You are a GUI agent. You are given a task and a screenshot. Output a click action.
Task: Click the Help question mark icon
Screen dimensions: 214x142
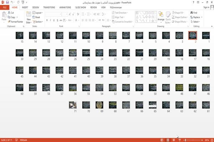[x=193, y=2]
